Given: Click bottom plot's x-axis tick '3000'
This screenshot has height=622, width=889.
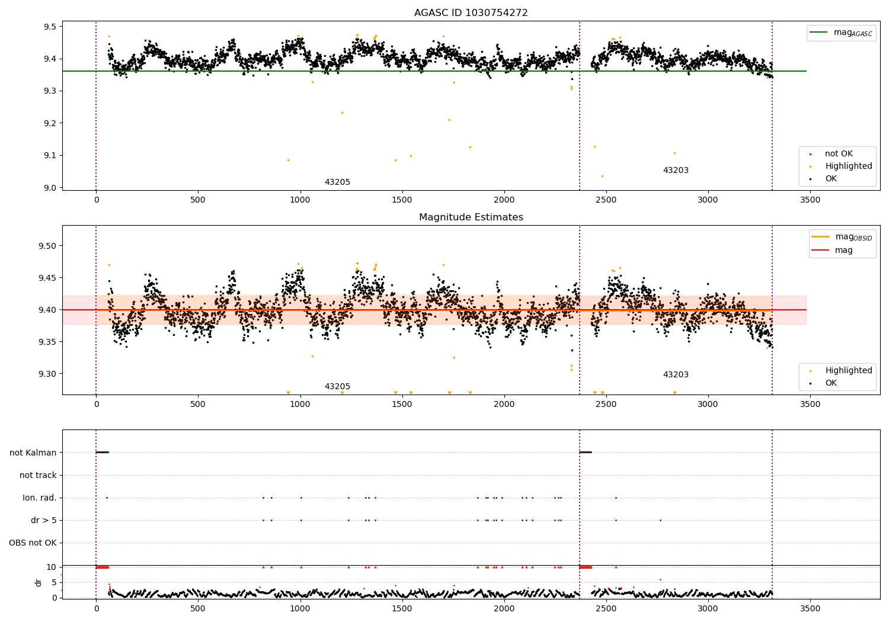Looking at the screenshot, I should pos(708,608).
